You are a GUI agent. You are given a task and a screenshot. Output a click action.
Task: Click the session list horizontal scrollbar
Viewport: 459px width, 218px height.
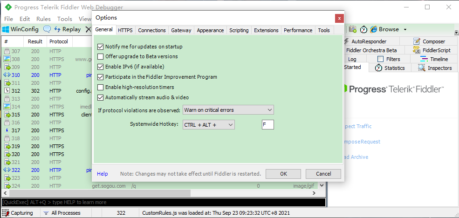pyautogui.click(x=100, y=193)
